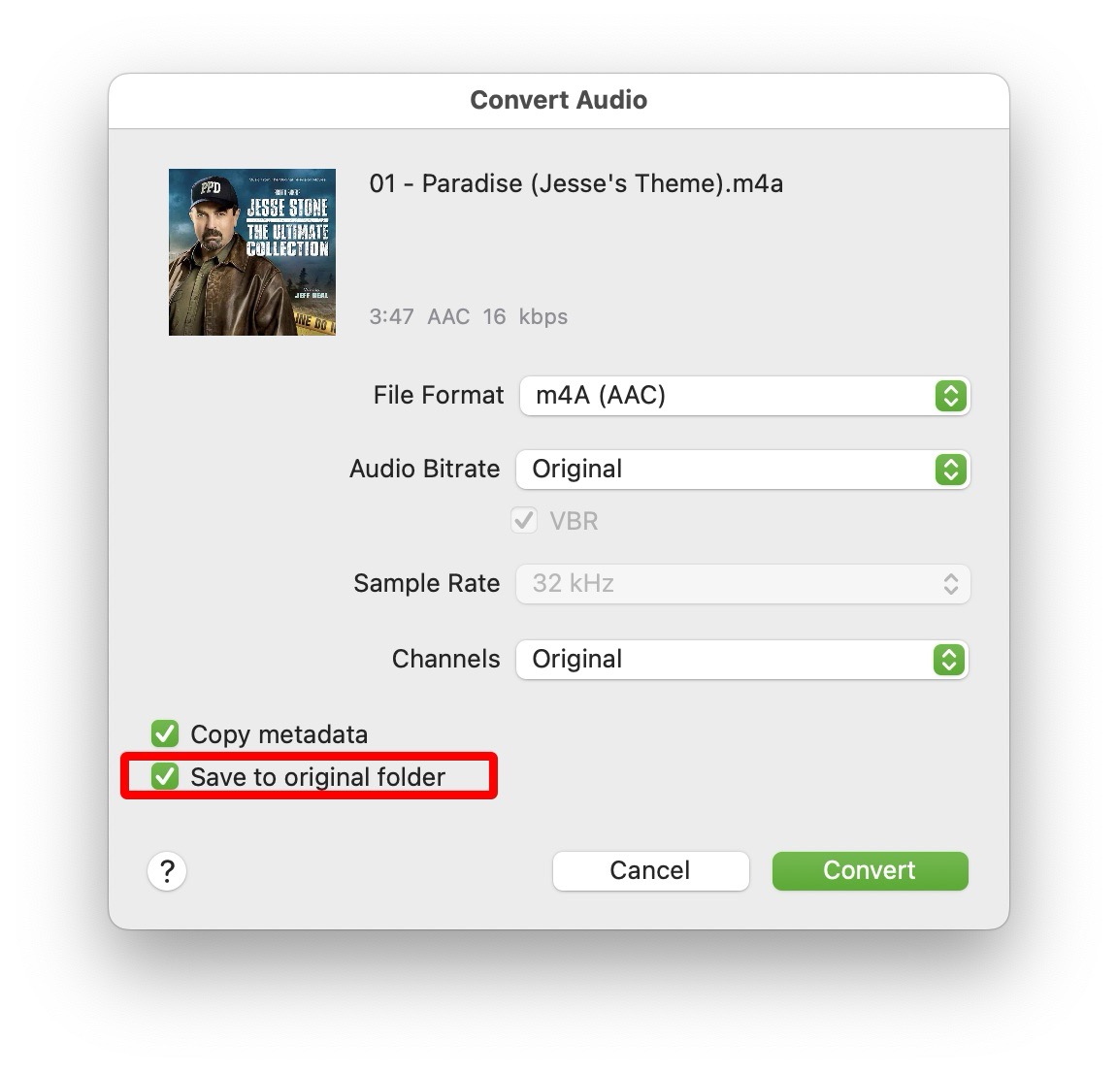This screenshot has height=1073, width=1118.
Task: Click the Save to original folder label
Action: click(318, 776)
